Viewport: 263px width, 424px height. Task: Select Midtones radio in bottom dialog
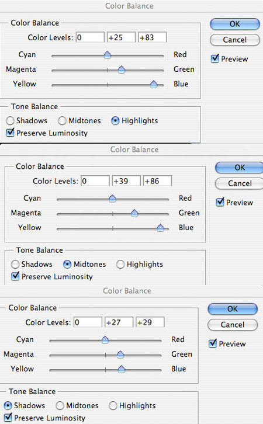click(60, 406)
